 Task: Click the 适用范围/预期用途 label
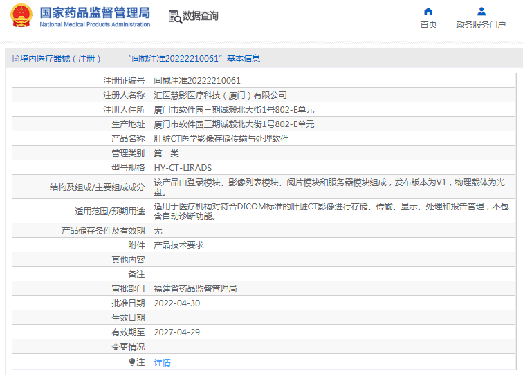110,211
